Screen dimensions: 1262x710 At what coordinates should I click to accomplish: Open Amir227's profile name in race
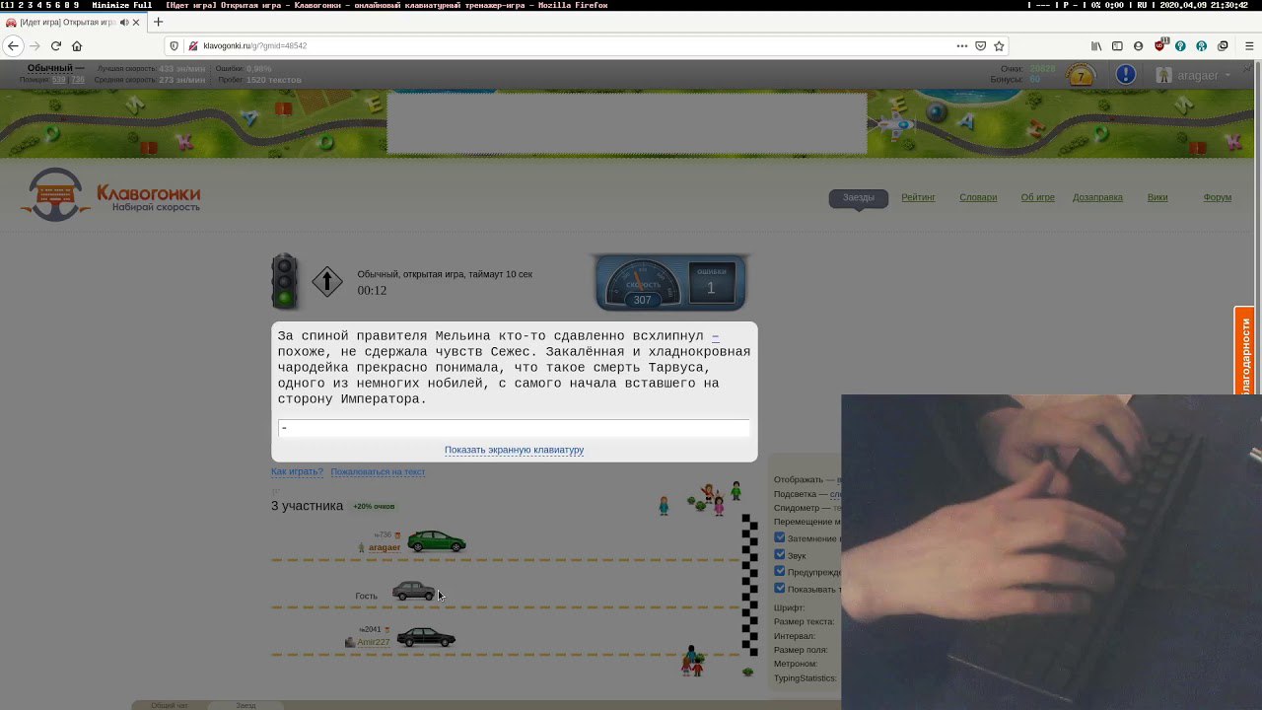[x=373, y=642]
